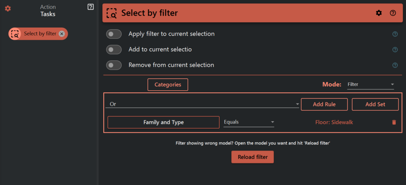
Task: Open the Family and Type parameter button
Action: click(x=163, y=122)
